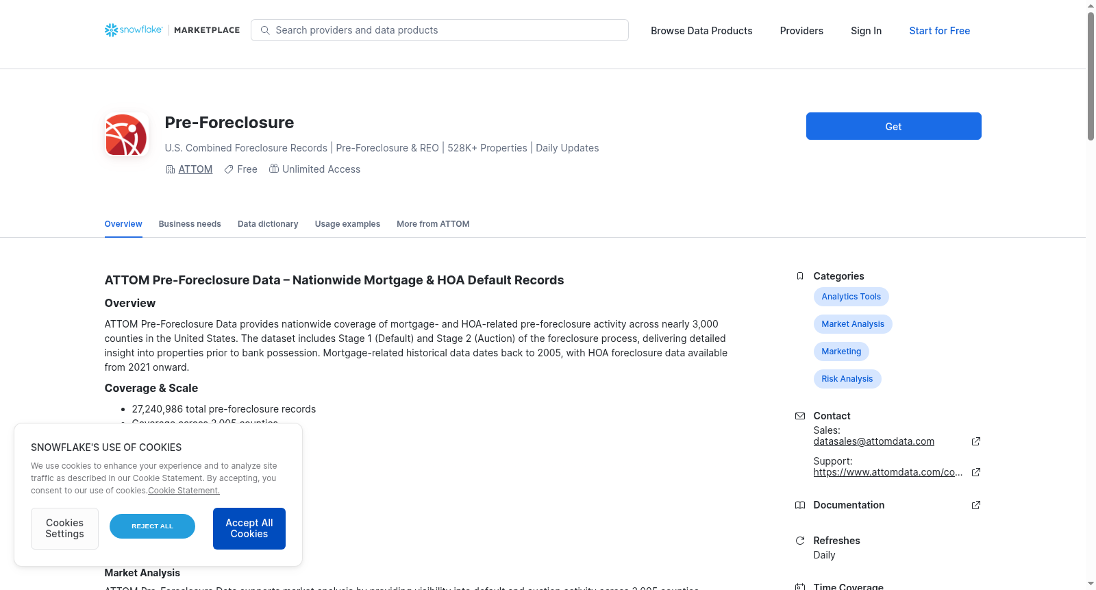
Task: Select the Risk Analysis category chip
Action: coord(847,379)
